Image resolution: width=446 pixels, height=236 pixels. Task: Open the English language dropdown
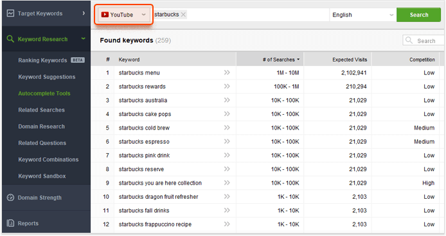pyautogui.click(x=362, y=15)
